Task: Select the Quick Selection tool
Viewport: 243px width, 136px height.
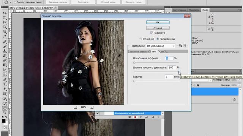Action: pyautogui.click(x=5, y=27)
